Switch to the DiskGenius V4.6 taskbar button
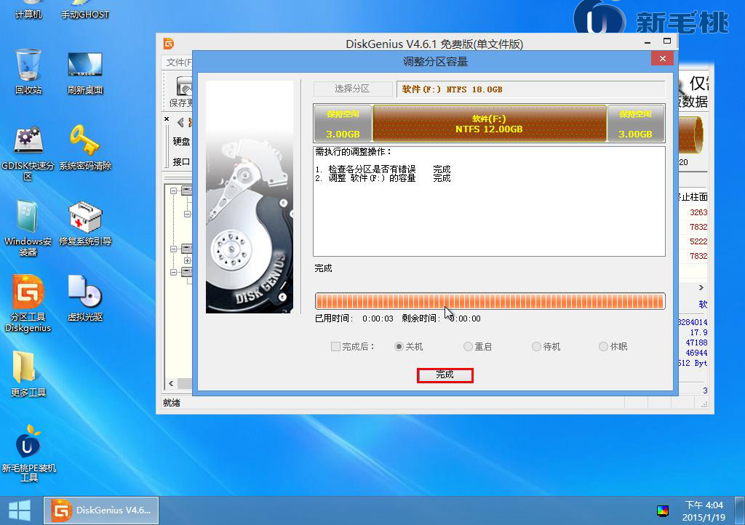The image size is (745, 525). (x=101, y=510)
